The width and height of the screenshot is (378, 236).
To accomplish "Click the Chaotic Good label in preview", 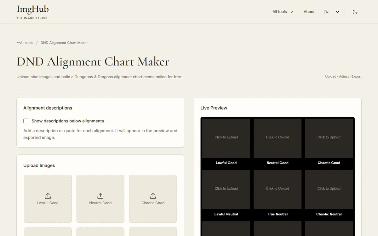I will click(329, 163).
